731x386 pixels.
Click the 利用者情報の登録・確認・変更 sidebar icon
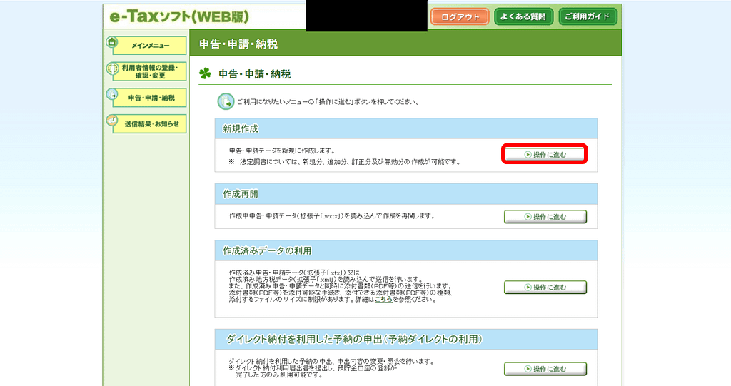click(112, 69)
